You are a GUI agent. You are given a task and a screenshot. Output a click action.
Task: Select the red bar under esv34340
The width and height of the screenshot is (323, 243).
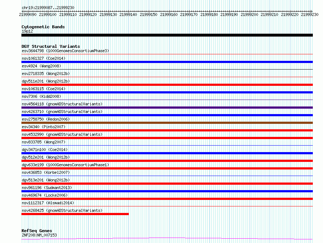click(167, 130)
